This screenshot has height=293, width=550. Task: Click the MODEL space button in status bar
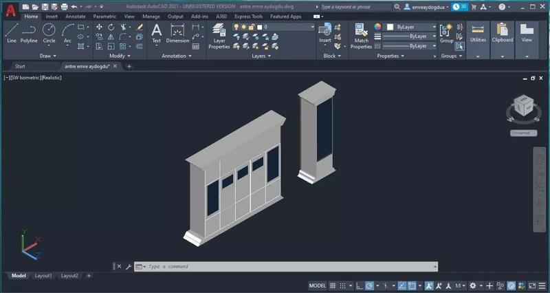(318, 285)
